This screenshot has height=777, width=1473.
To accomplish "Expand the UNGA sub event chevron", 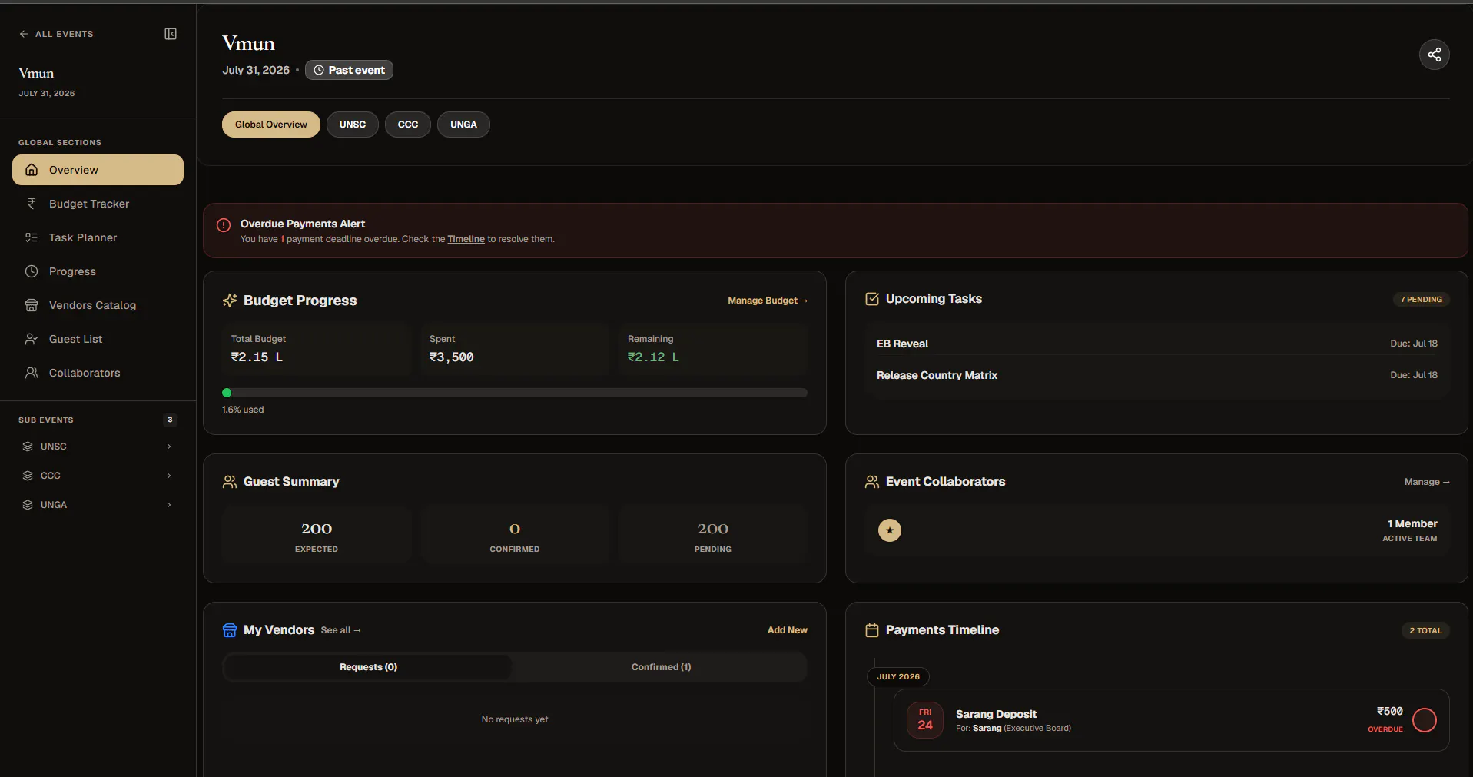I will tap(169, 505).
